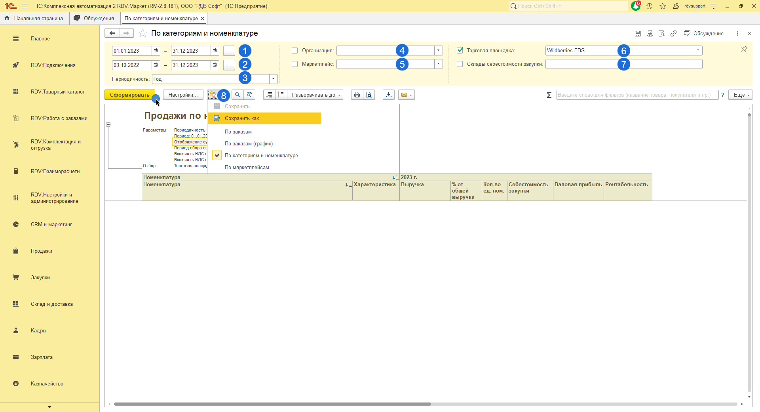Click the download save report icon

pos(389,95)
